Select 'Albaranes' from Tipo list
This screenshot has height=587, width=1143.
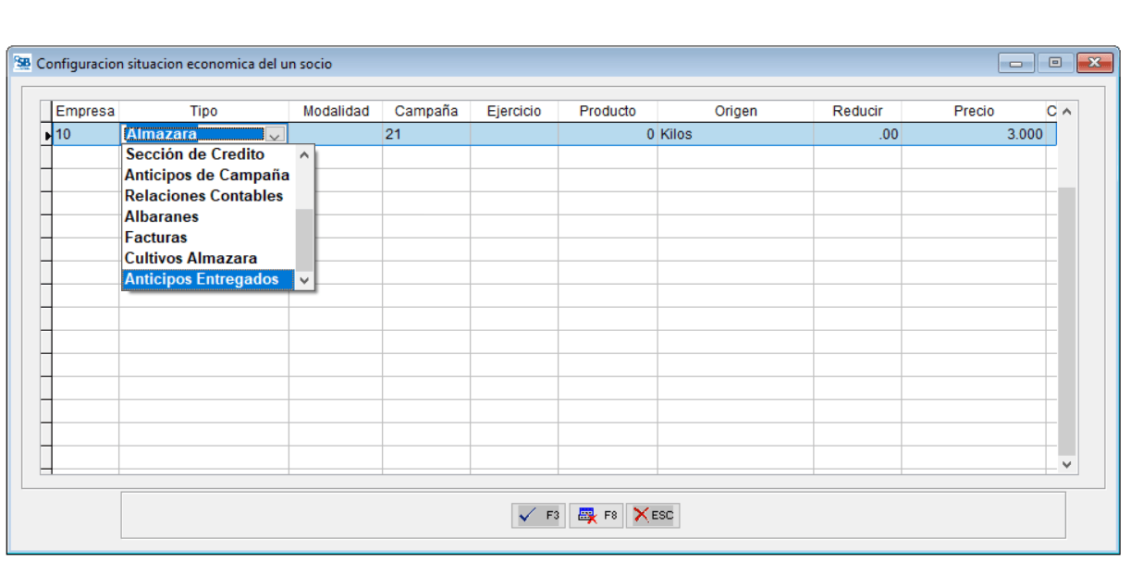click(162, 216)
